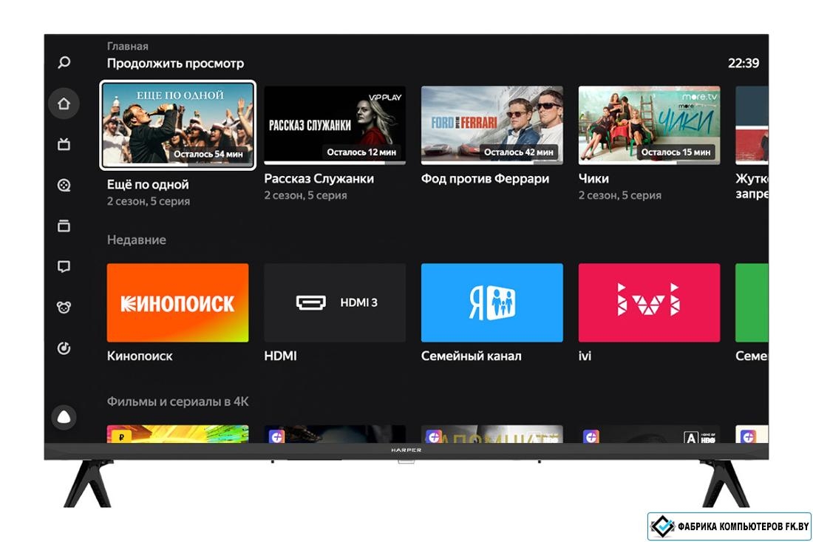Open the kids bear icon in sidebar
Viewport: 813px width, 542px height.
64,308
